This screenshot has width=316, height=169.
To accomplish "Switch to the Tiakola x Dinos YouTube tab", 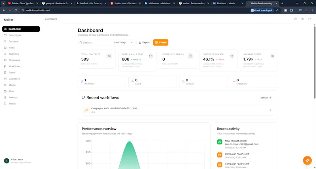I will 23,4.
